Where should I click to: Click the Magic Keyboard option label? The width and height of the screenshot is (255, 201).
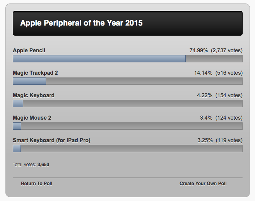(34, 95)
